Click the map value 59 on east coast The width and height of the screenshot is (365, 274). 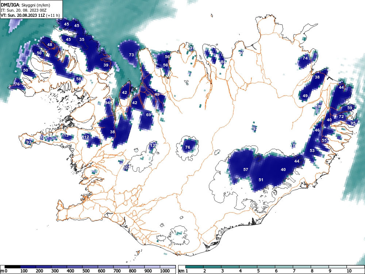pos(350,108)
